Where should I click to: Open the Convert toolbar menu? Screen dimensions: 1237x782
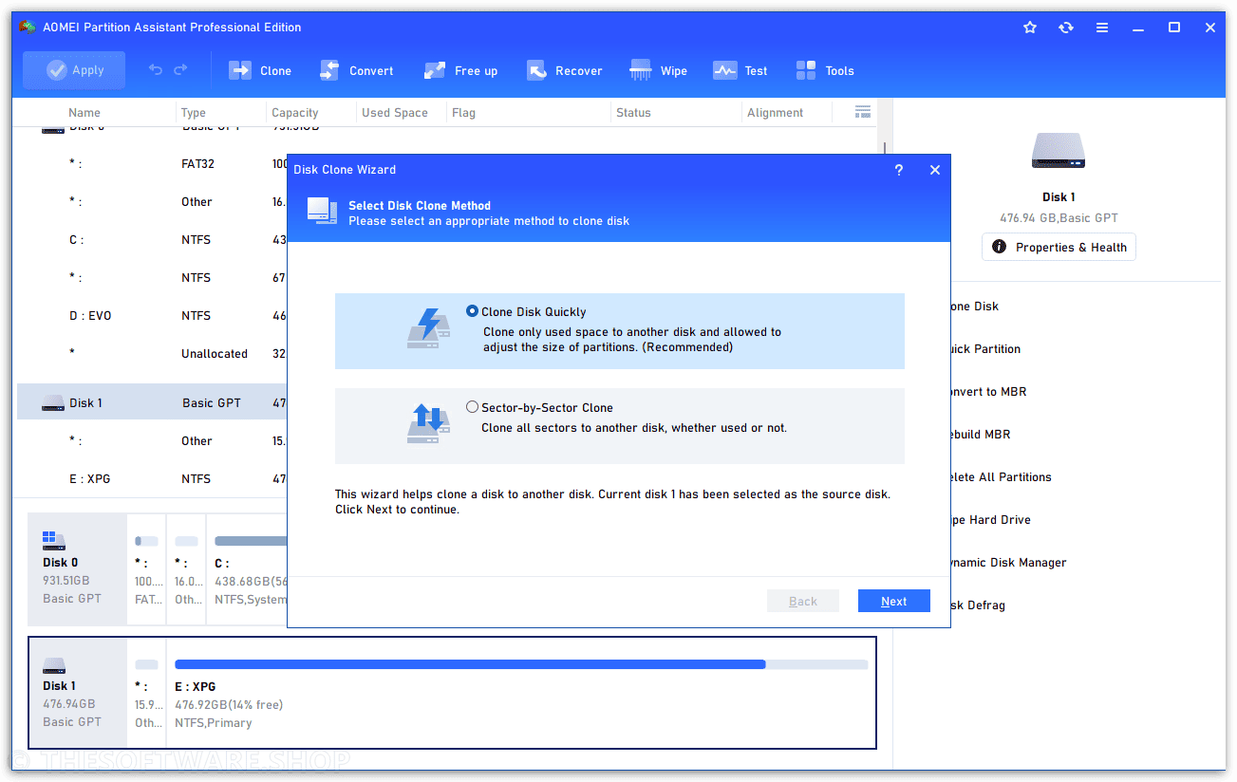pos(356,70)
